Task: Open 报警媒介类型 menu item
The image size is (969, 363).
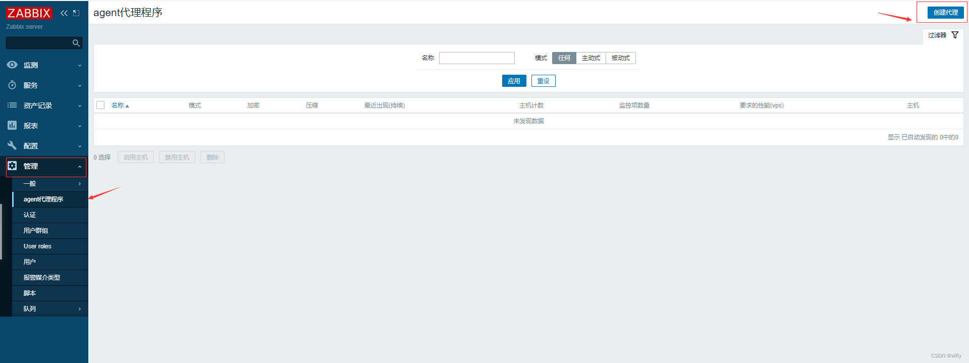Action: (50, 278)
